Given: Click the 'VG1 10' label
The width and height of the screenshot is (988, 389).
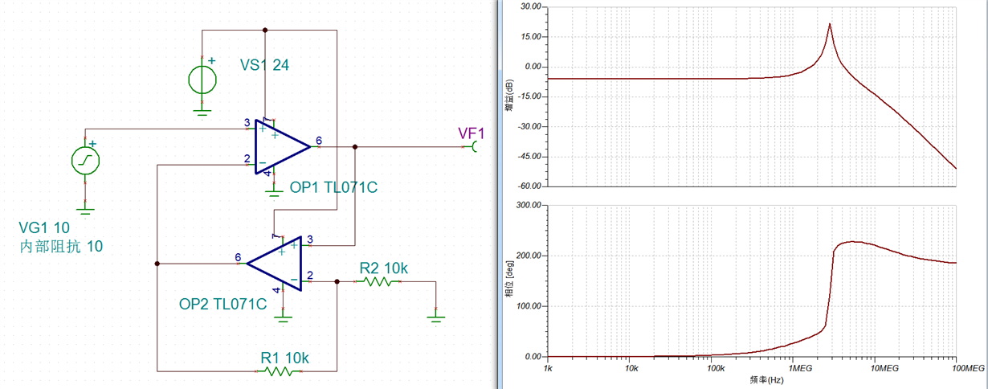Looking at the screenshot, I should (x=44, y=227).
